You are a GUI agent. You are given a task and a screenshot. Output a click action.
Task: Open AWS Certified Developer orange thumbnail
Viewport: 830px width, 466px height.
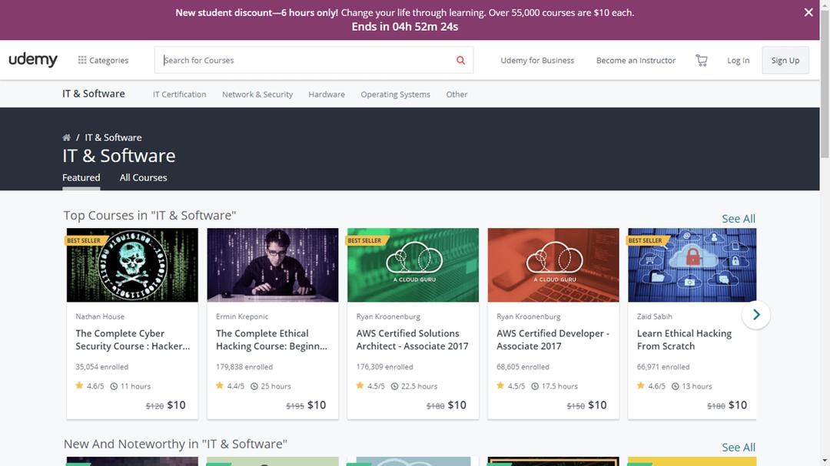pos(553,265)
